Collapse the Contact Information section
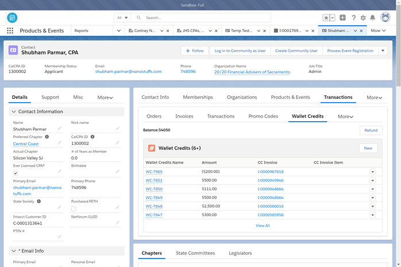This screenshot has height=267, width=401. [14, 111]
